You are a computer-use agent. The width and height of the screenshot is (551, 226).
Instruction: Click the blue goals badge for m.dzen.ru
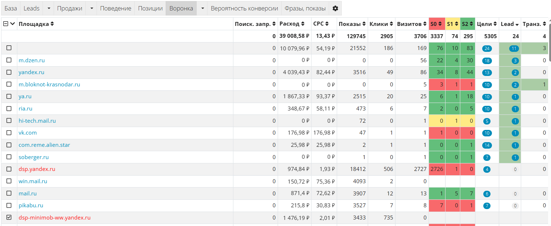pyautogui.click(x=487, y=61)
